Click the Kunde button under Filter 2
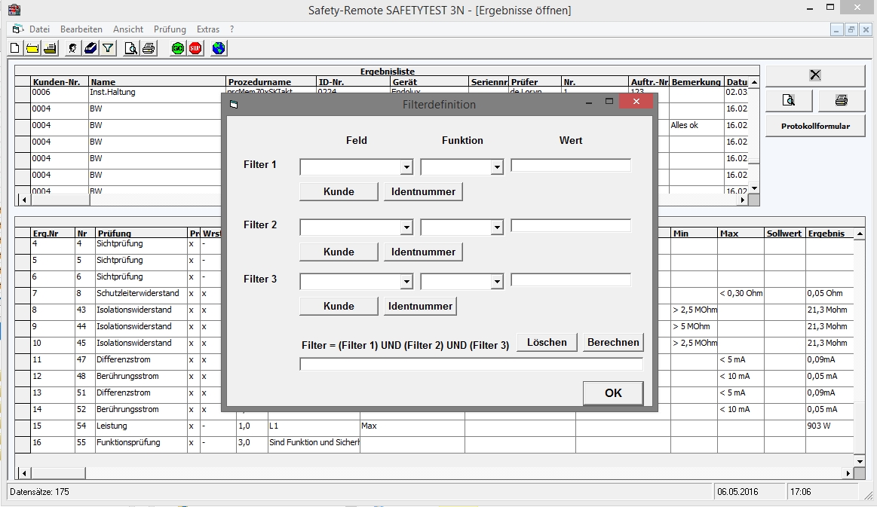The height and width of the screenshot is (507, 877). coord(339,252)
